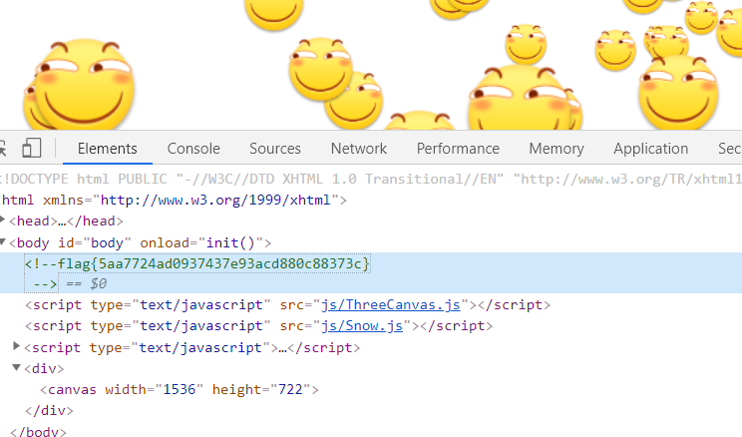Collapse the div element node
The image size is (742, 437).
(16, 367)
